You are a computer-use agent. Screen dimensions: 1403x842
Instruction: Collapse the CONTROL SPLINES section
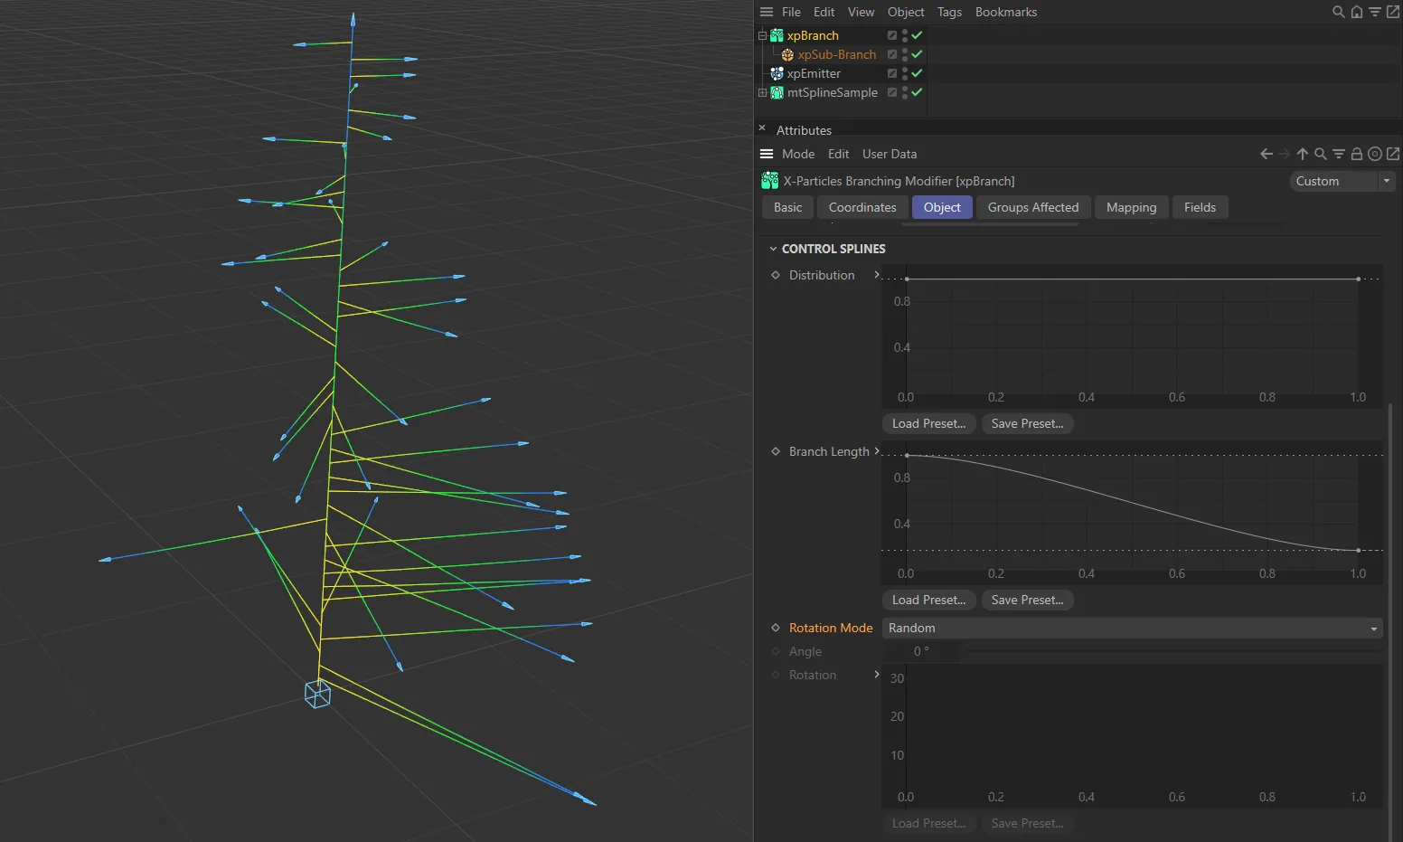point(774,249)
